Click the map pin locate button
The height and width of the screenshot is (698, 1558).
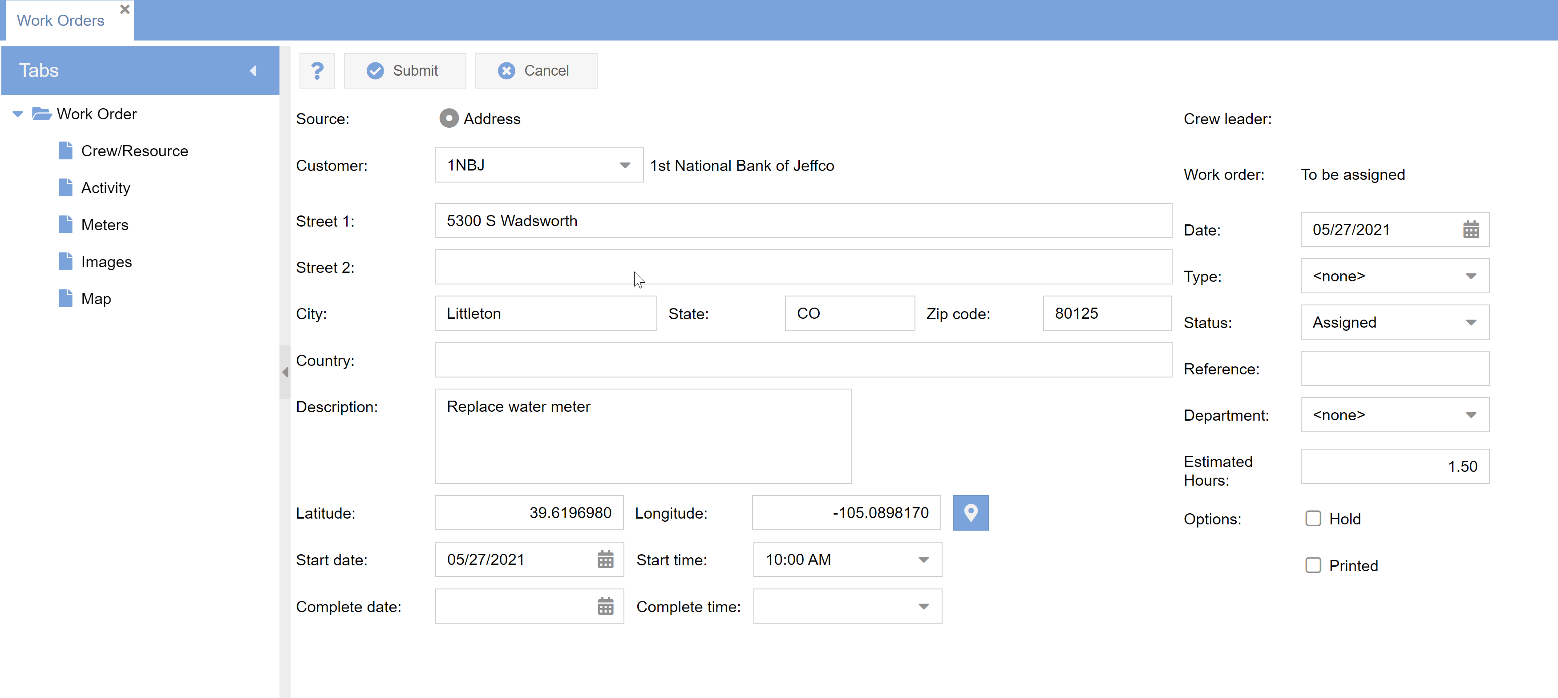(970, 513)
